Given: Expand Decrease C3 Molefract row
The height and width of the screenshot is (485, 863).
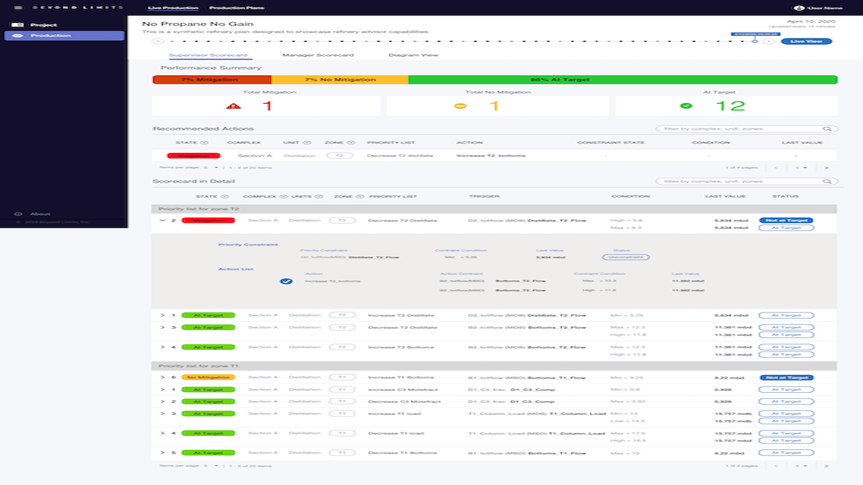Looking at the screenshot, I should coord(162,401).
